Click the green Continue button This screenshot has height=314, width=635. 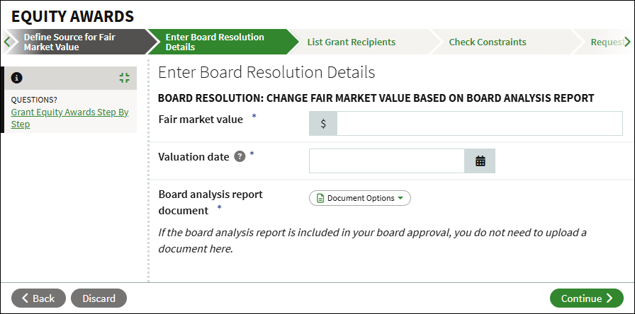point(586,298)
